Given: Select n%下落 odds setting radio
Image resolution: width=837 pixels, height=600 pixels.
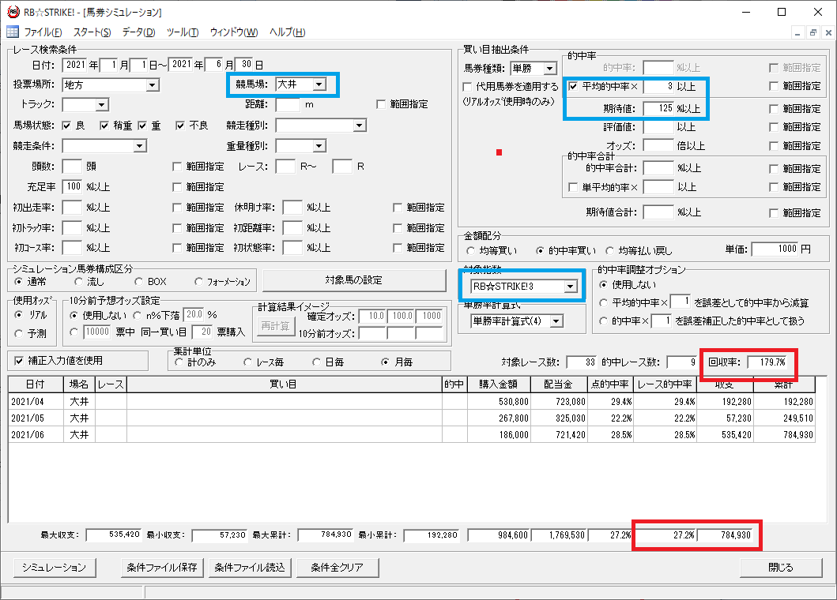Looking at the screenshot, I should (138, 316).
